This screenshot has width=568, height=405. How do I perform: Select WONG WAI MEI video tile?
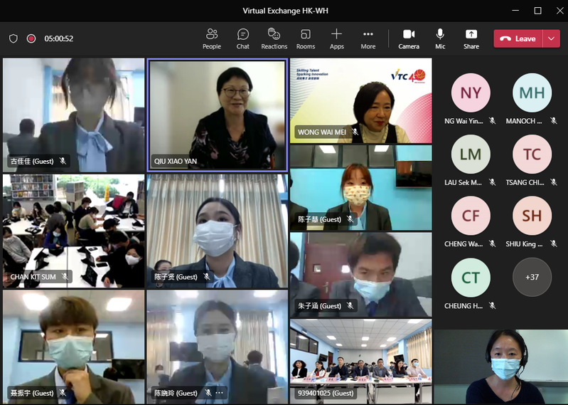tap(360, 100)
